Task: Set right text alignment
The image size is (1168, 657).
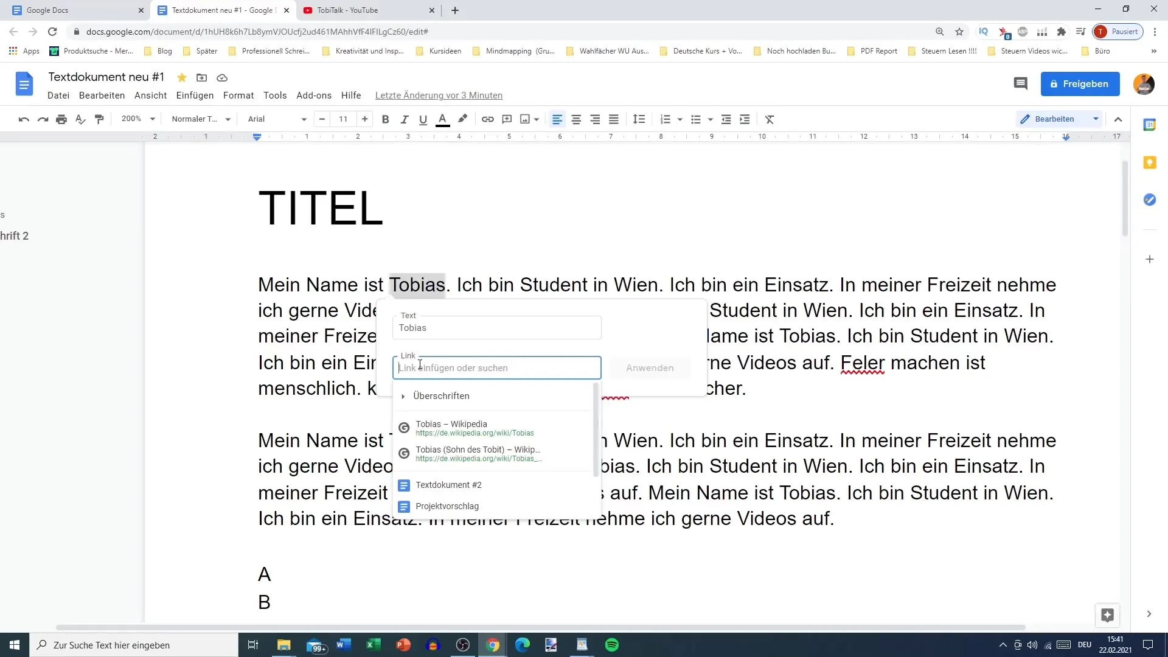Action: [x=595, y=119]
